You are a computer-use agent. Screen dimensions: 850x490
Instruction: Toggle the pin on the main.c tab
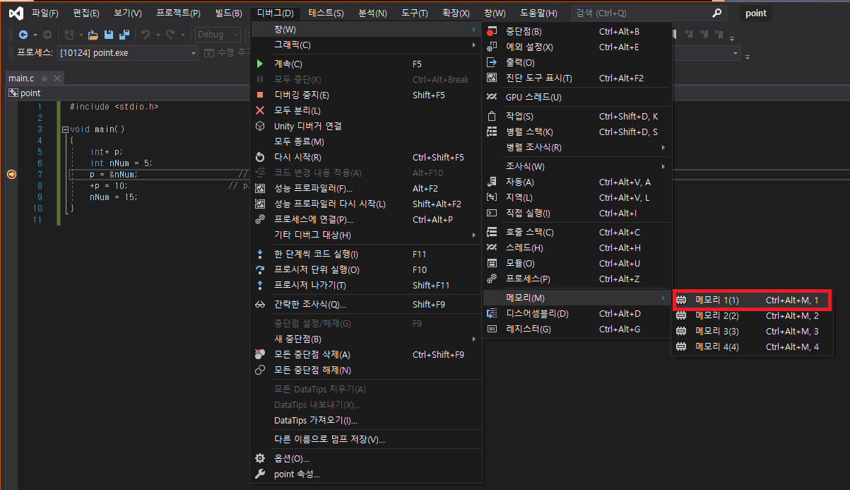click(44, 78)
